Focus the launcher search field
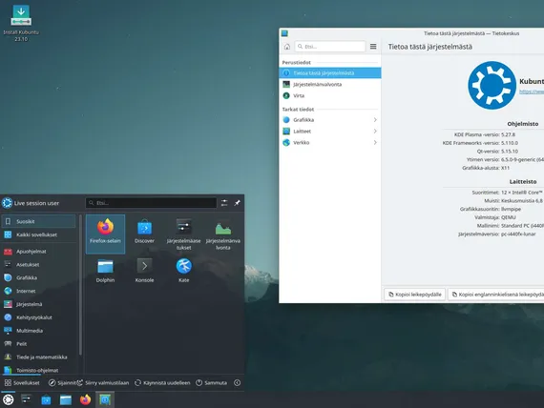This screenshot has width=544, height=408. 151,203
